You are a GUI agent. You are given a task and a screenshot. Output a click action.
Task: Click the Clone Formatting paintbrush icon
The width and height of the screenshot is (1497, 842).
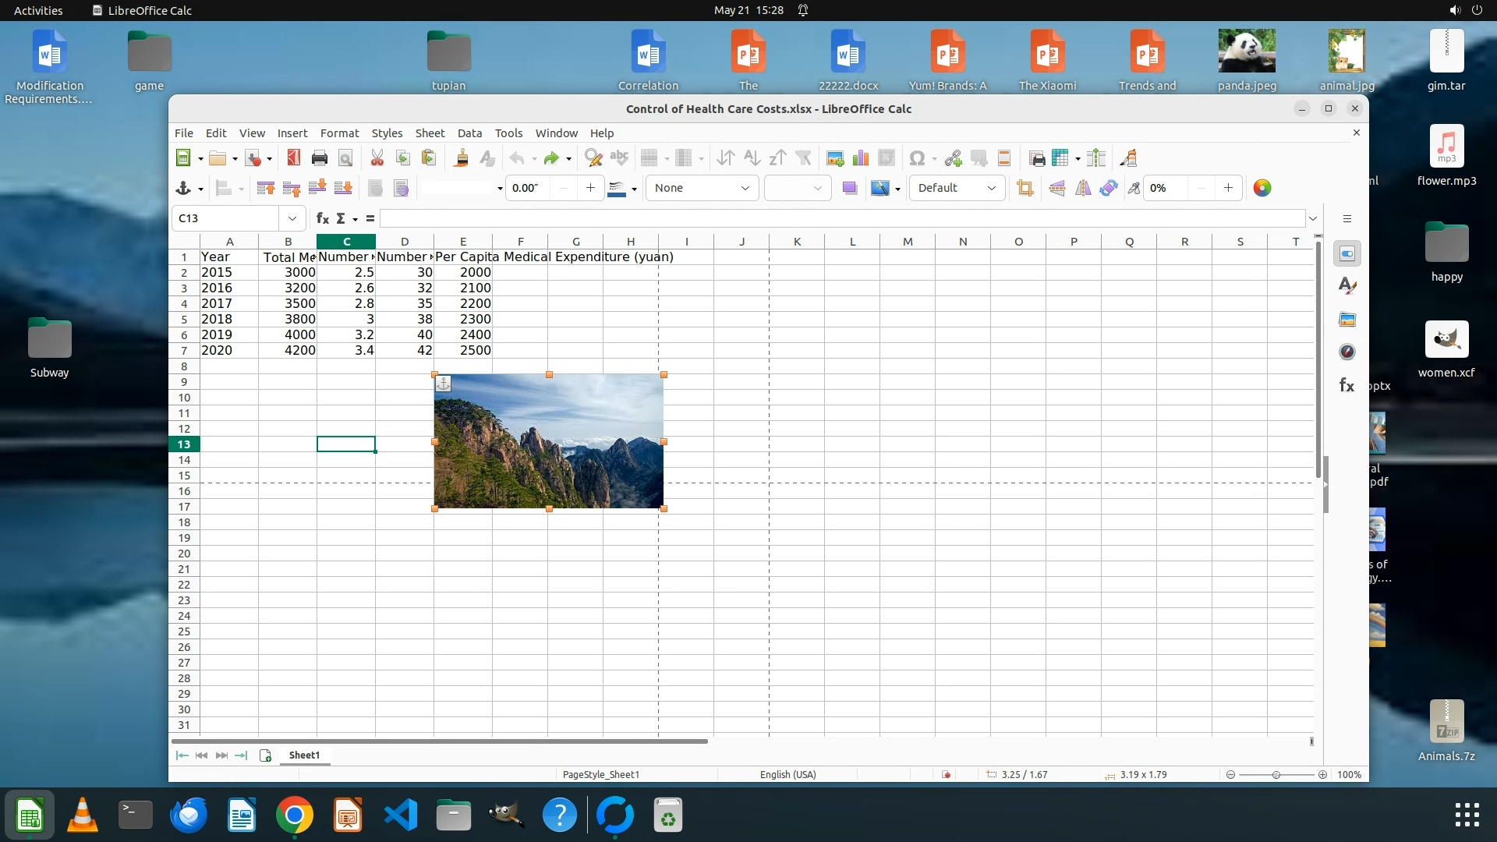pyautogui.click(x=461, y=159)
